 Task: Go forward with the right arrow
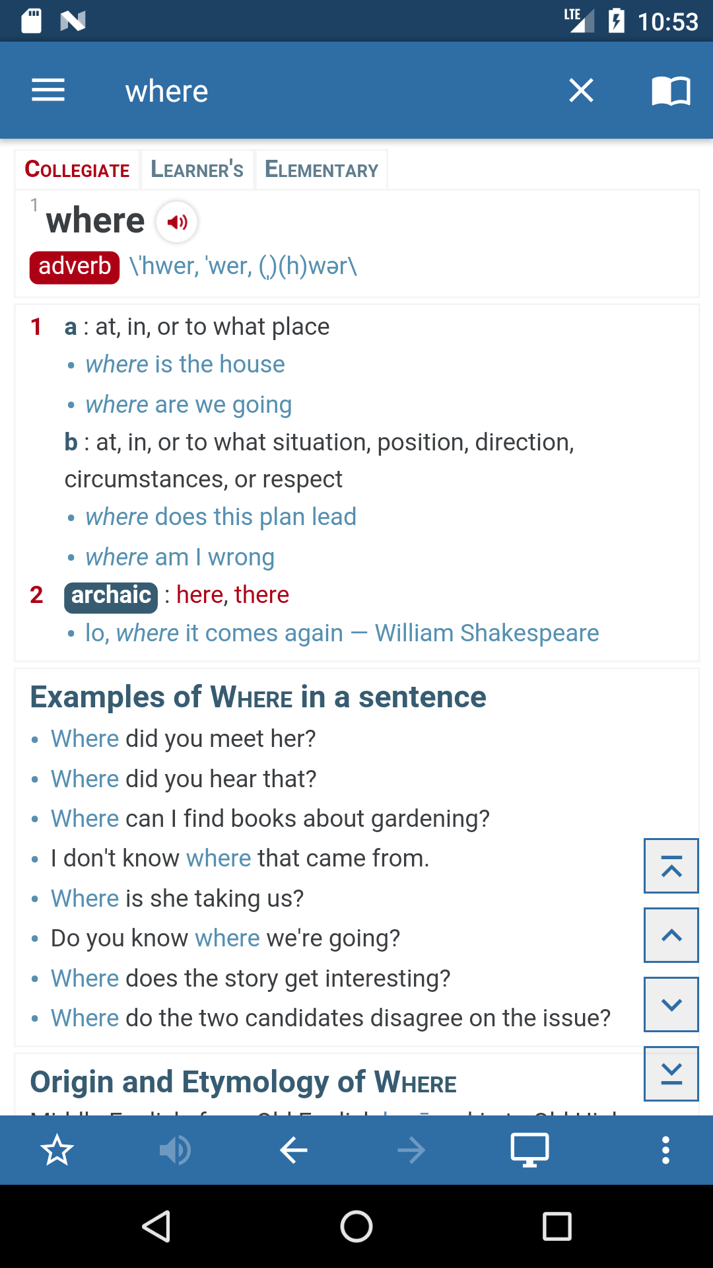[411, 1150]
